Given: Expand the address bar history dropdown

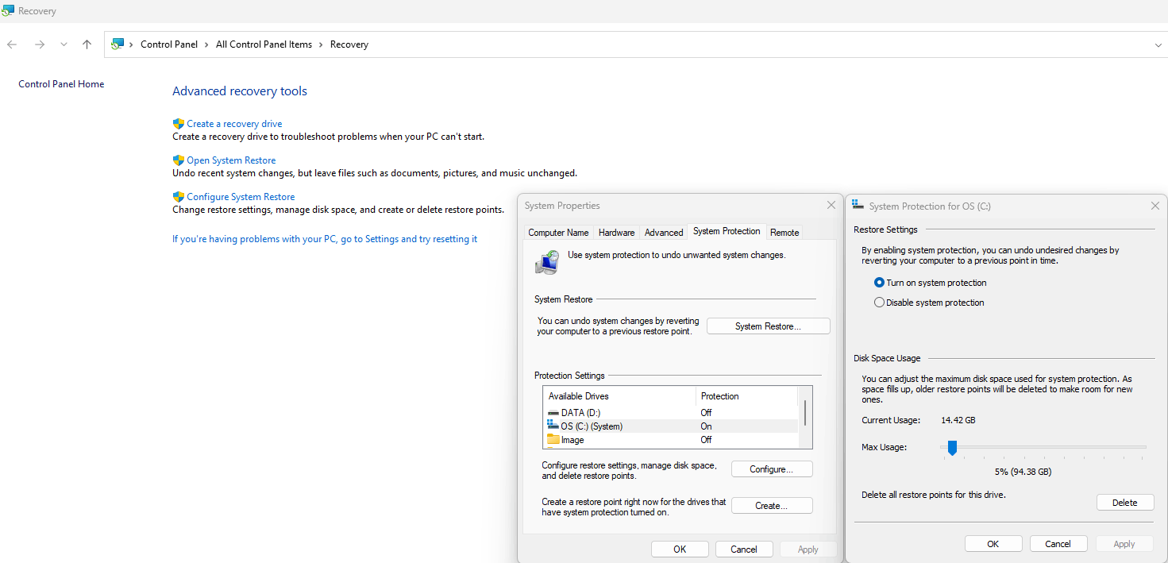Looking at the screenshot, I should 1158,44.
